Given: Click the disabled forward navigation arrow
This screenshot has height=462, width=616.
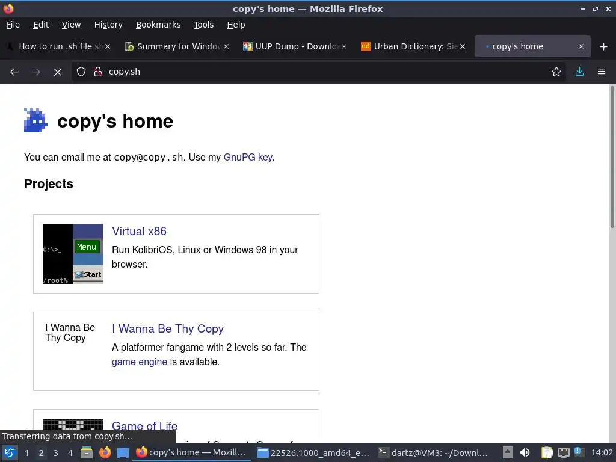Looking at the screenshot, I should pyautogui.click(x=35, y=72).
